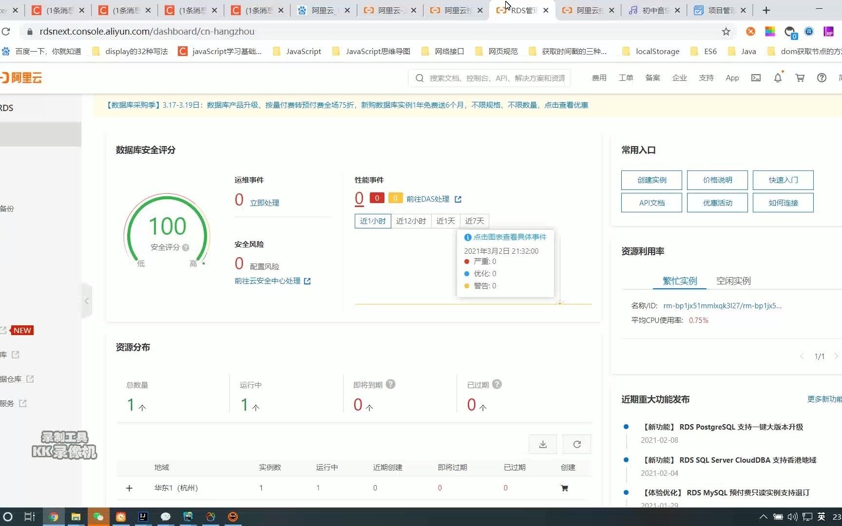Click the 优惠活动 button
The image size is (842, 526).
coord(717,203)
